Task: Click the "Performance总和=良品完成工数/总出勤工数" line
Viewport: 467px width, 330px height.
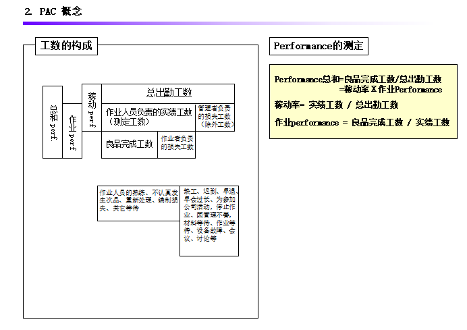Action: [x=358, y=79]
